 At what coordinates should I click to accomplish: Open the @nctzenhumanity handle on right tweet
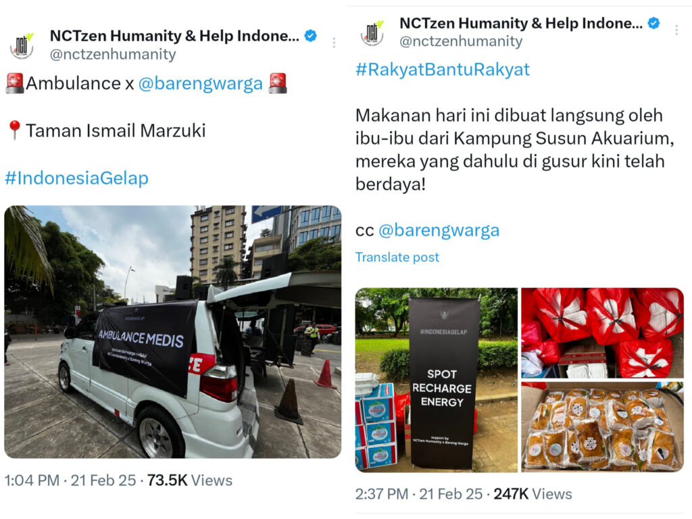click(x=461, y=41)
